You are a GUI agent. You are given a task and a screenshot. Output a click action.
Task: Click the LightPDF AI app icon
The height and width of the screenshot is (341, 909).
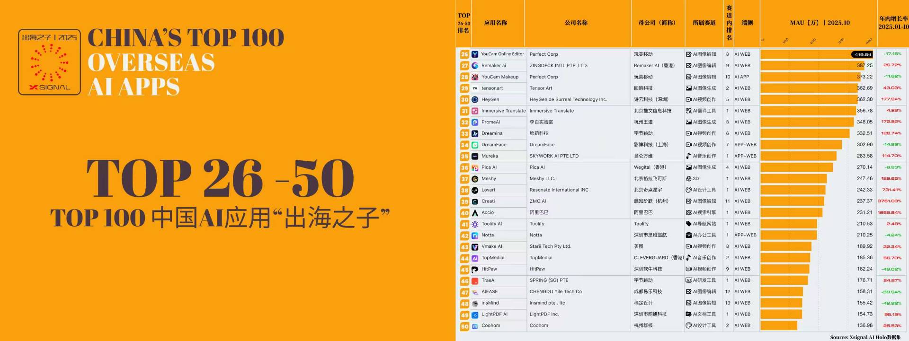475,315
